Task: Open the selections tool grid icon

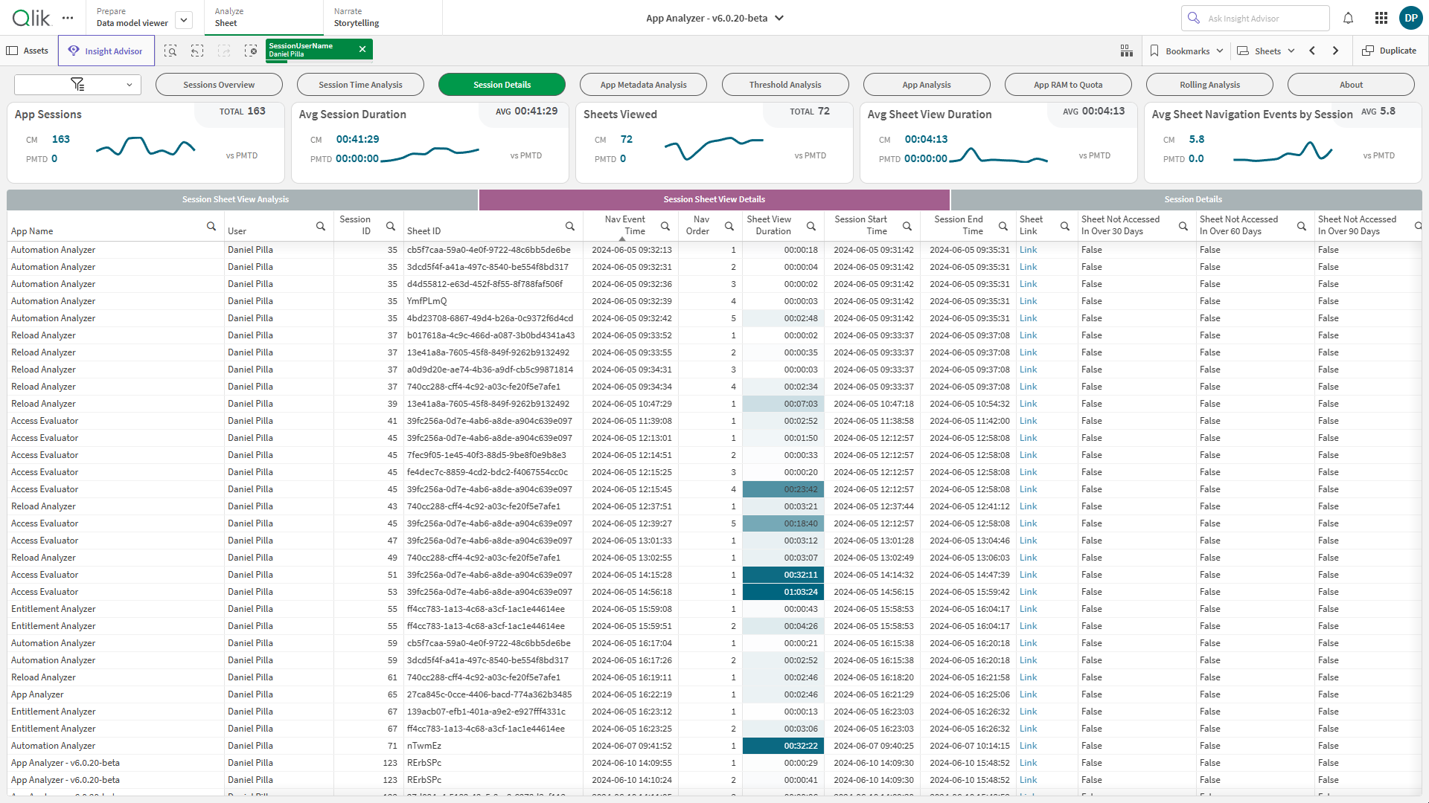Action: click(x=1127, y=51)
